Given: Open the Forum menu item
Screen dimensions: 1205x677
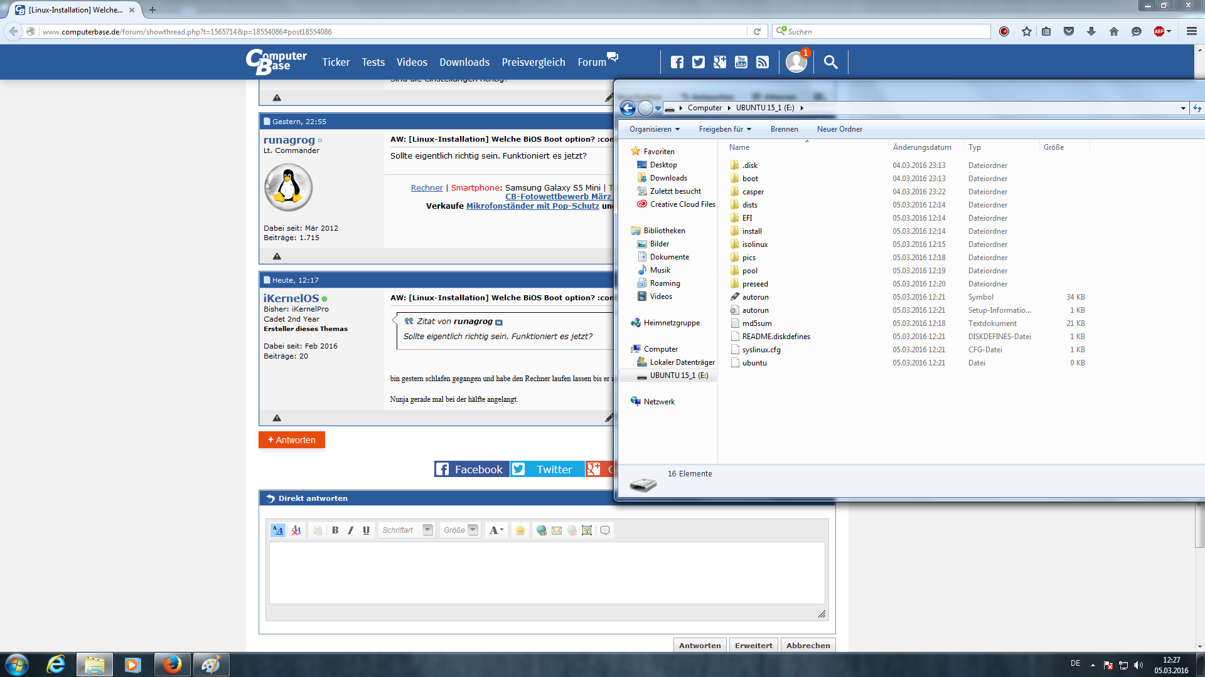Looking at the screenshot, I should (x=592, y=62).
